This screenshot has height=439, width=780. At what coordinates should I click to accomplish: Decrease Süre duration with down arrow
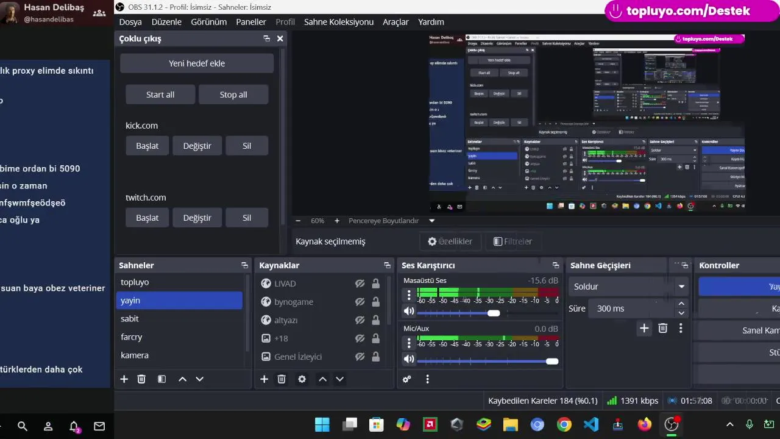(681, 313)
